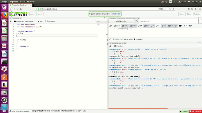The image size is (202, 113).
Task: Toggle the .LX0: unused labels filter
Action: click(x=133, y=26)
